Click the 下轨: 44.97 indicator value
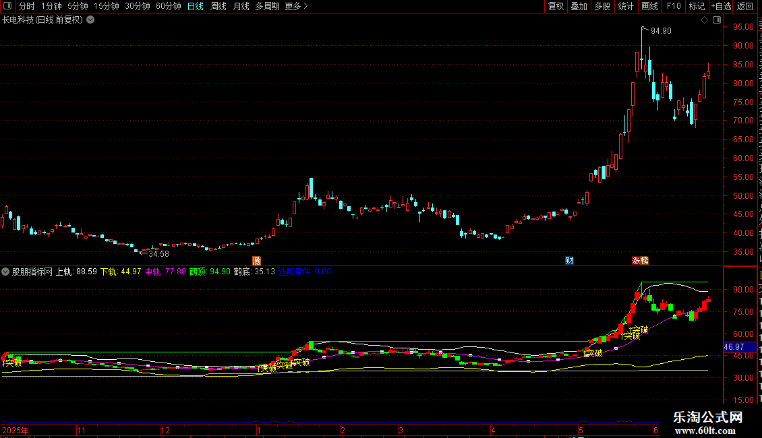This screenshot has height=438, width=762. (x=121, y=272)
